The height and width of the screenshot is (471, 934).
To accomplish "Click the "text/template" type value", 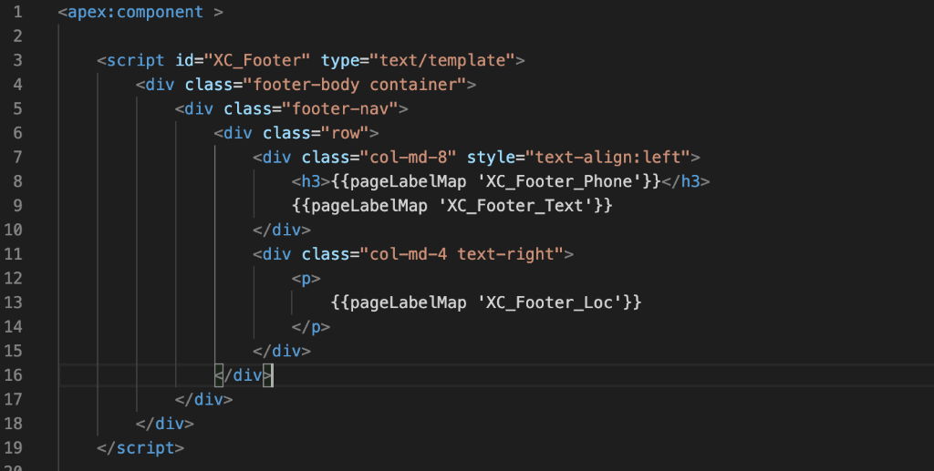I will [x=442, y=61].
